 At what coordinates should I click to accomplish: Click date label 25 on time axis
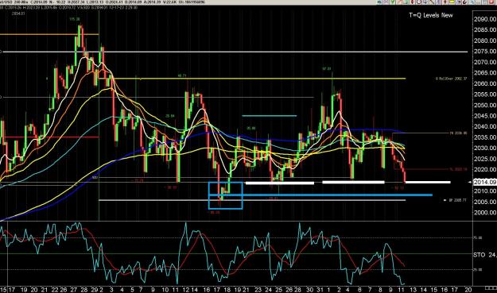coord(278,290)
